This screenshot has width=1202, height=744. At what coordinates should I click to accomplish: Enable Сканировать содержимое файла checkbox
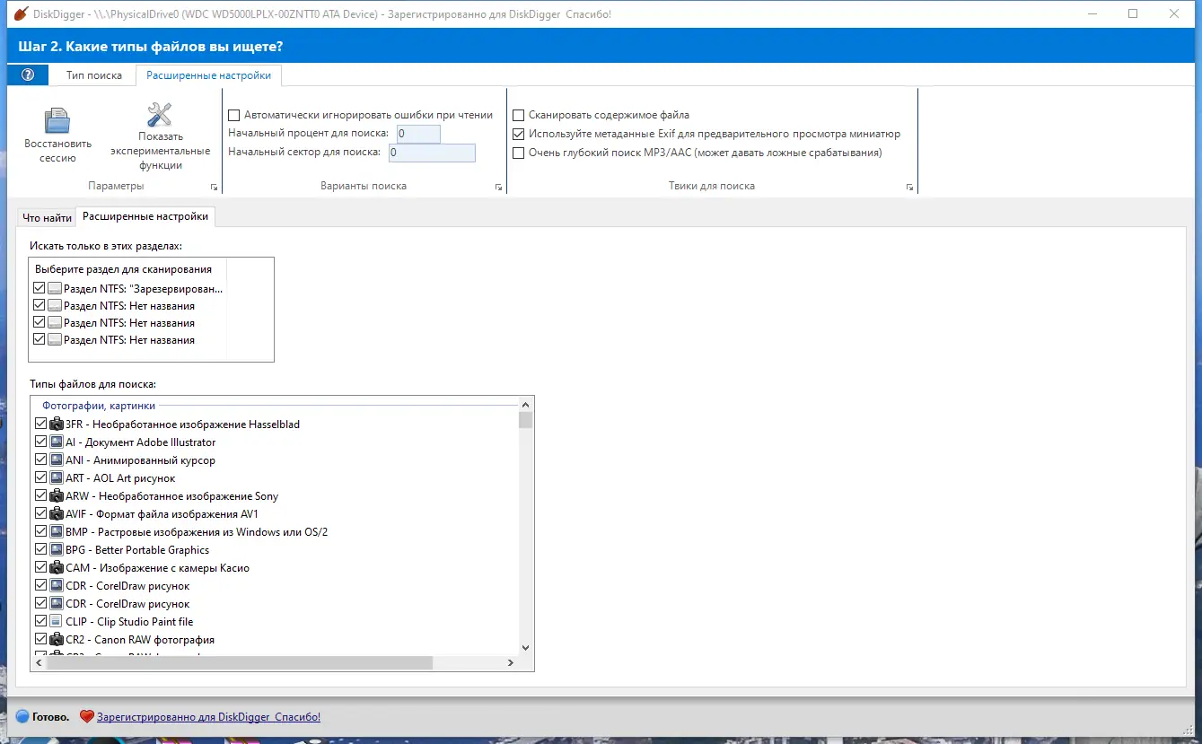tap(519, 115)
